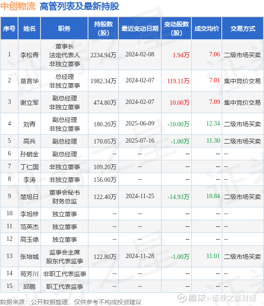Screen dimensions: 264x306
Task: Click the average price 11.30
Action: (213, 140)
